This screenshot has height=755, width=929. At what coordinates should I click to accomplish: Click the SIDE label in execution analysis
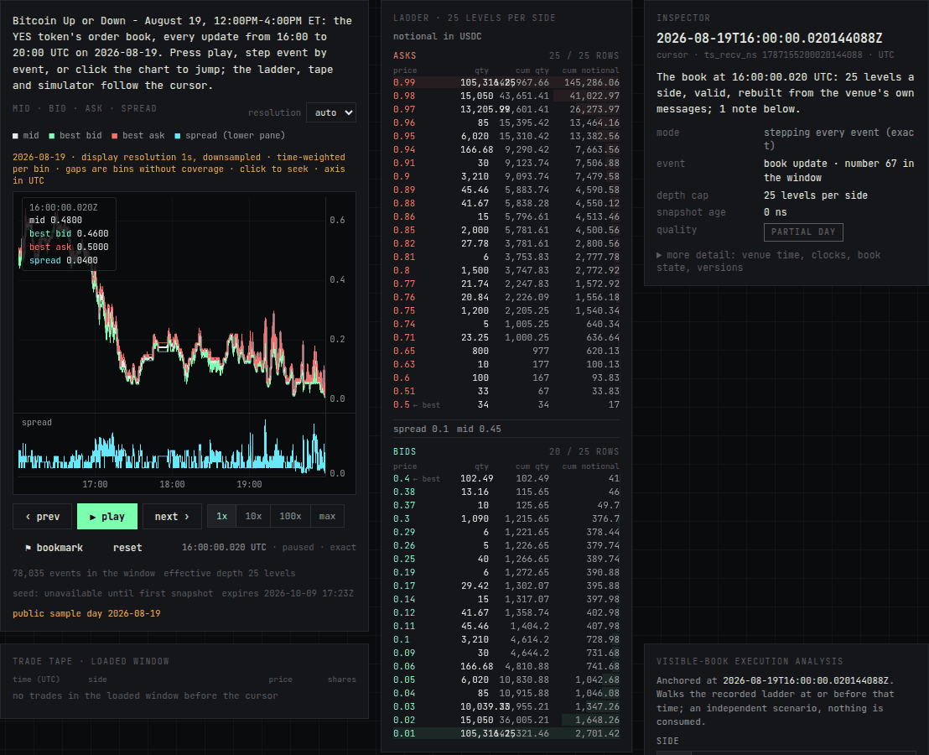(667, 741)
